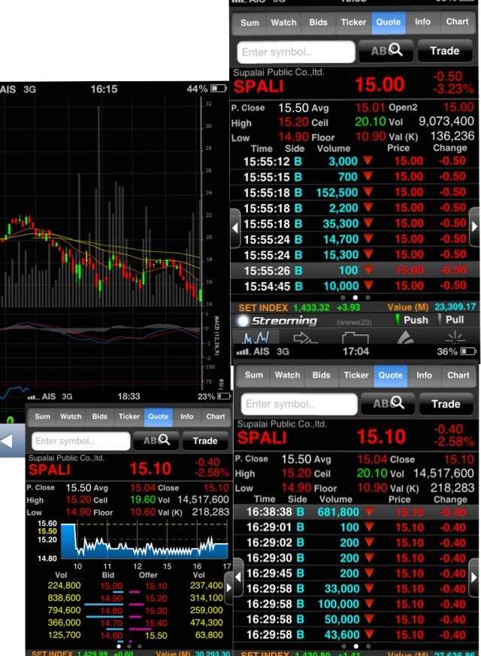The height and width of the screenshot is (656, 481).
Task: Open Info tab in 15.00 panel
Action: click(x=422, y=22)
